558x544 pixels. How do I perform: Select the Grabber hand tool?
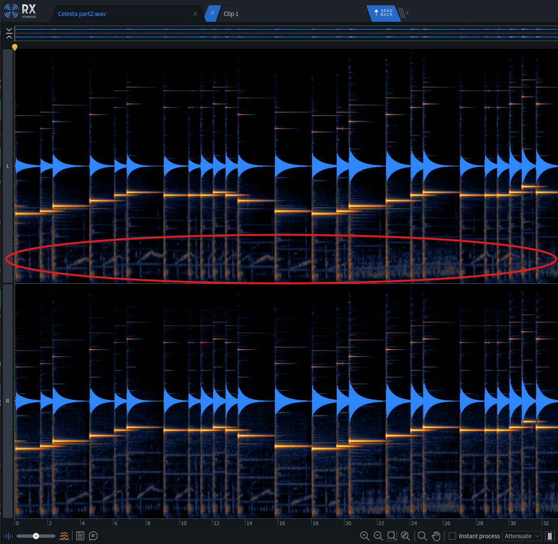(436, 536)
